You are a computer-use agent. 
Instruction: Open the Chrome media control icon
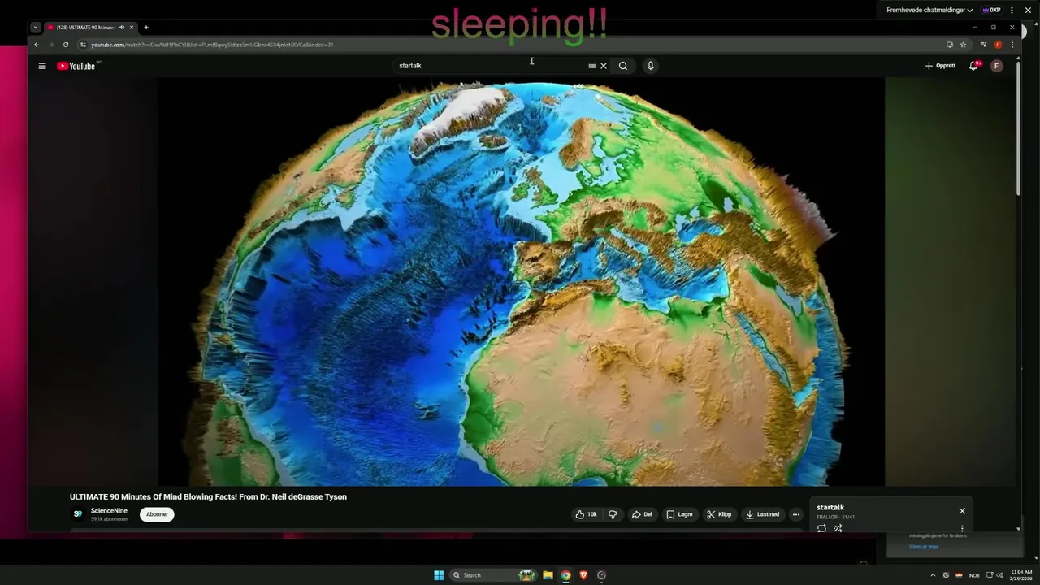click(x=983, y=45)
